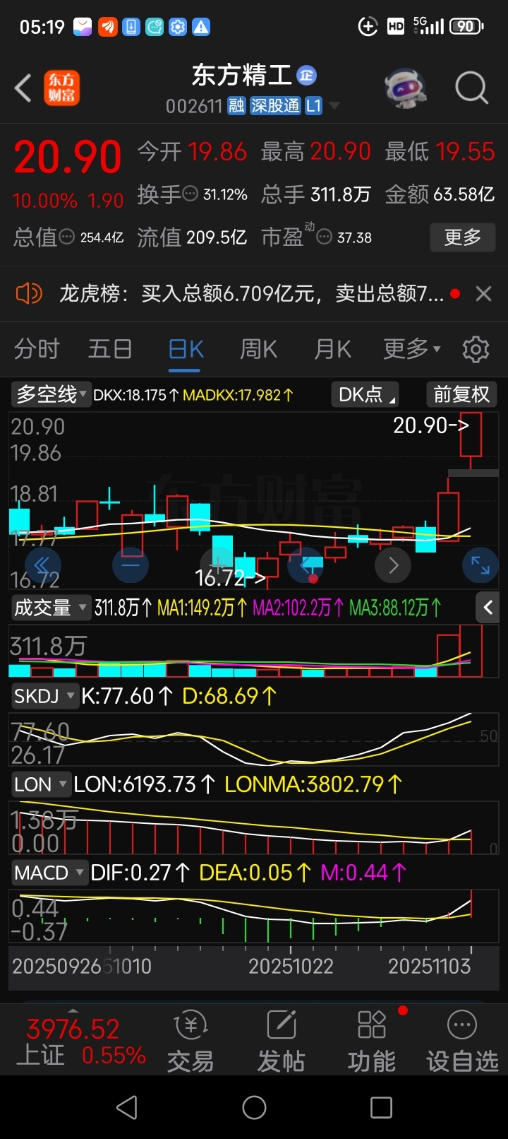
Task: Tap the 融 margin tag
Action: [236, 106]
